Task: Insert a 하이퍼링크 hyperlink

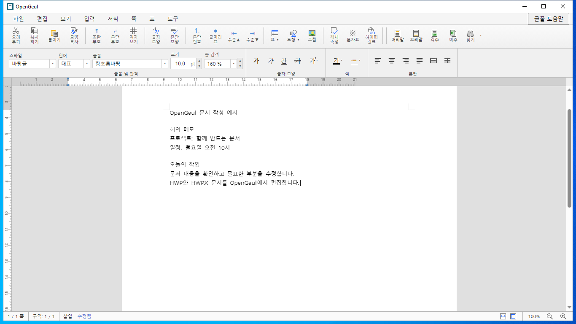Action: (x=371, y=35)
